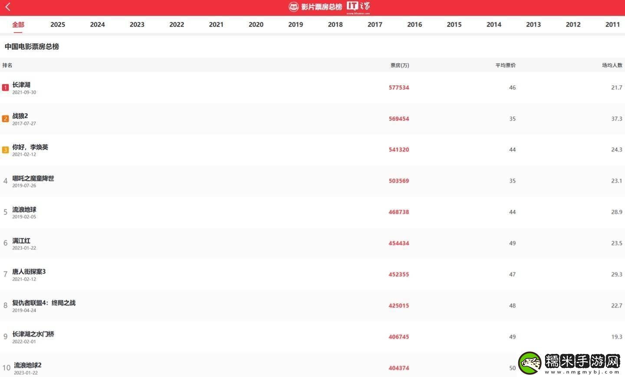
Task: Click the 平均票价 column header
Action: tap(506, 66)
